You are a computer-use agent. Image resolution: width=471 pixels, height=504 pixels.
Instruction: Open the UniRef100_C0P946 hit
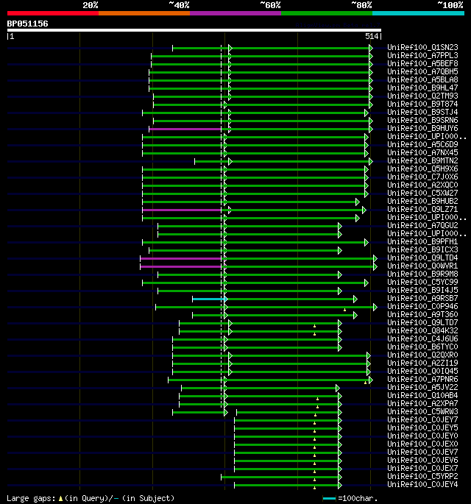[x=422, y=306]
